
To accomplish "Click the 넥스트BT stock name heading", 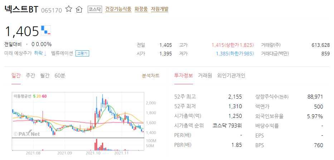I will point(21,9).
